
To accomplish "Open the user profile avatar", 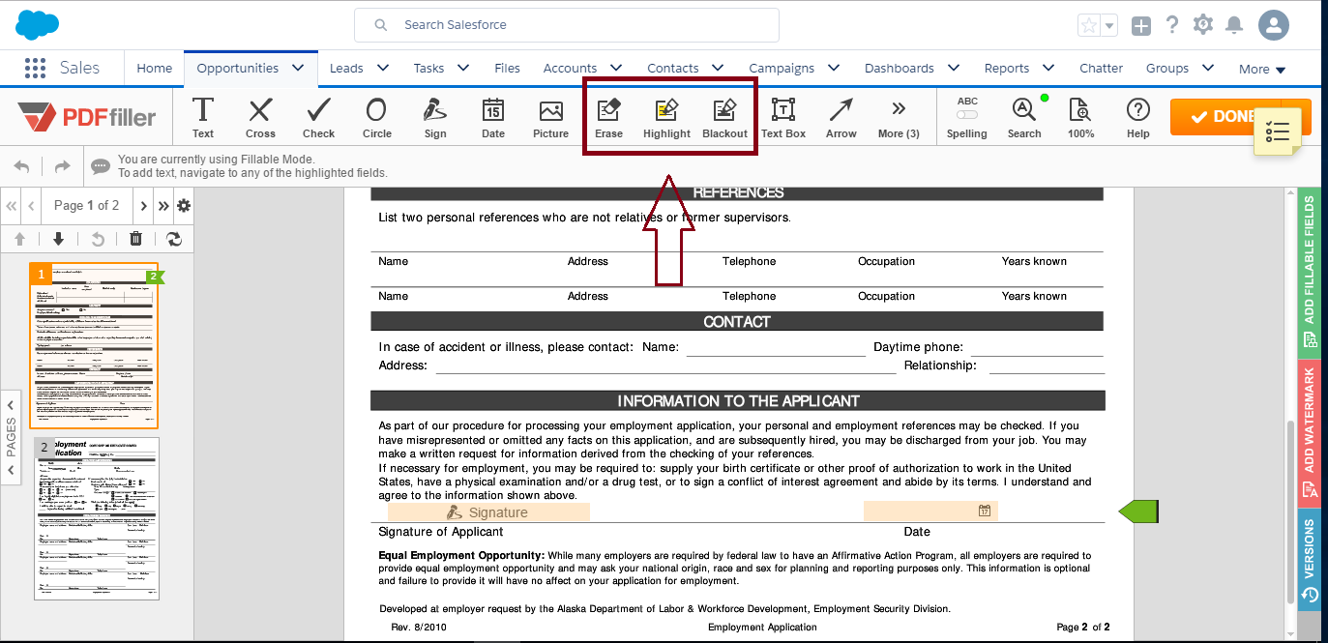I will pyautogui.click(x=1274, y=25).
